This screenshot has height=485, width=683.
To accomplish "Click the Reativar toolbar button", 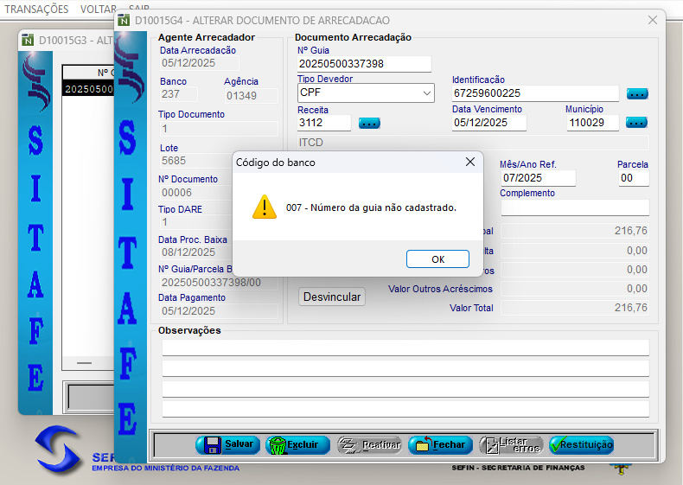I will point(369,444).
